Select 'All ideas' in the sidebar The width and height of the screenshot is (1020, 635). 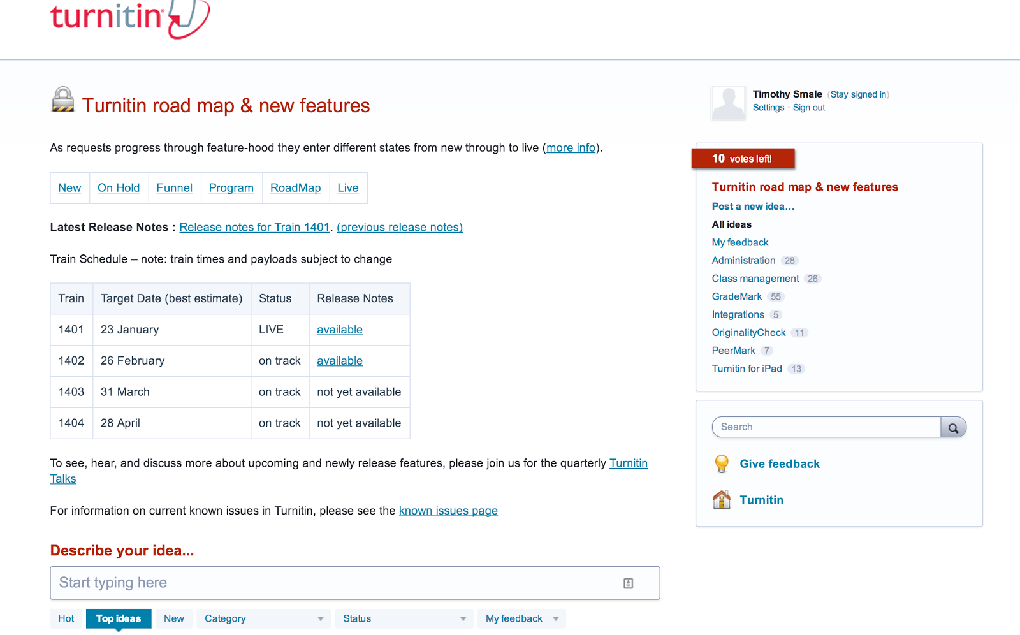[732, 224]
